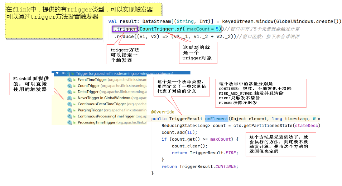The height and width of the screenshot is (186, 342).
Task: Collapse the Trigger hierarchy tree node
Action: [x=57, y=73]
